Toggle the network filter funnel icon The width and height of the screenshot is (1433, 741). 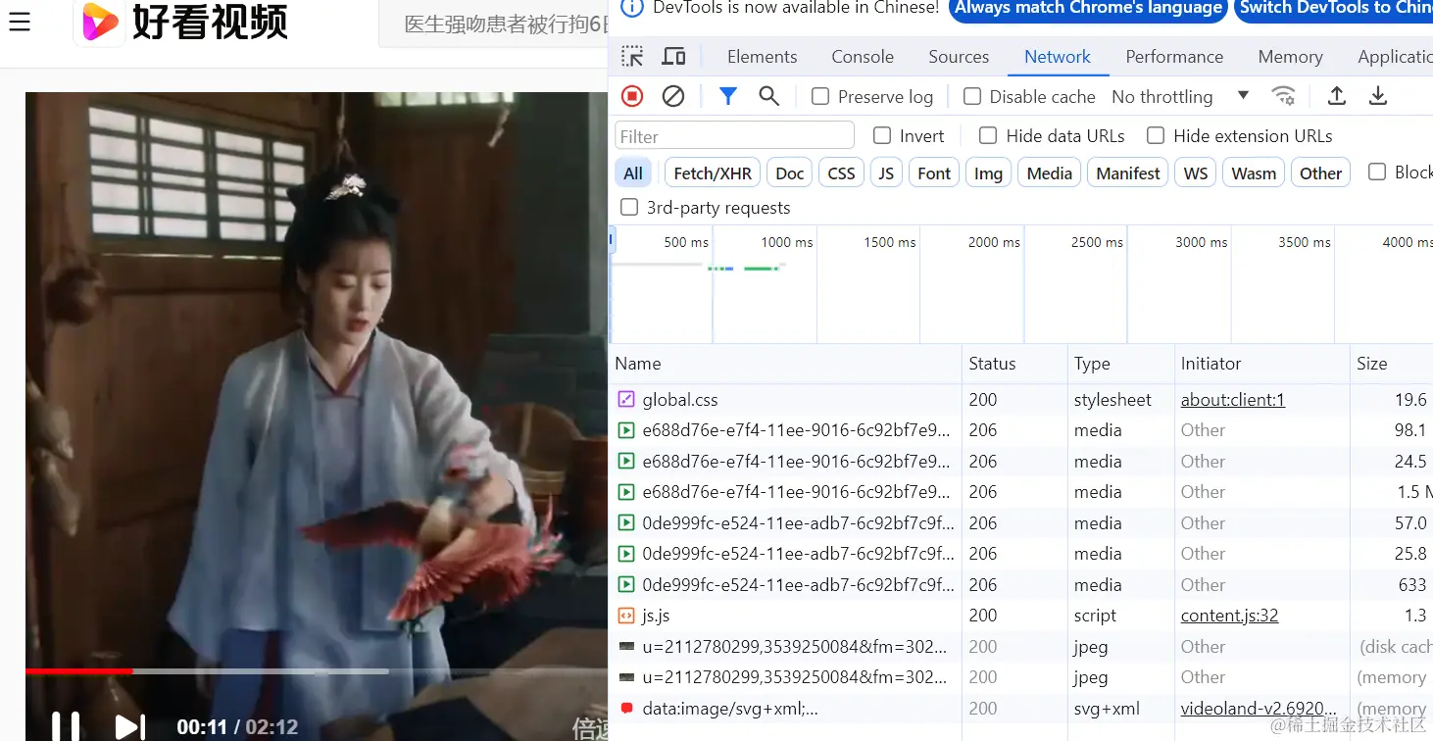pos(727,96)
